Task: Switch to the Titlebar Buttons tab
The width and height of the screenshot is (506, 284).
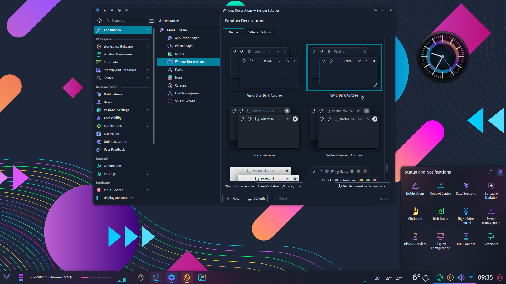Action: (260, 32)
